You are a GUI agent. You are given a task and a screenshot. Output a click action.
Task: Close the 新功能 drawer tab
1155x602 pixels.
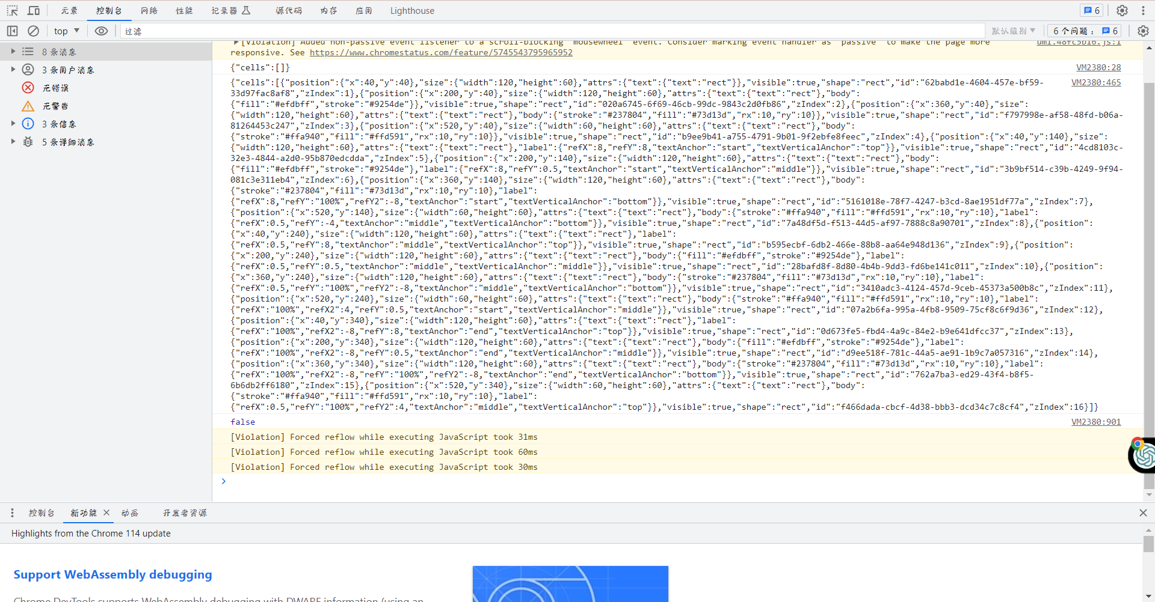click(x=106, y=513)
